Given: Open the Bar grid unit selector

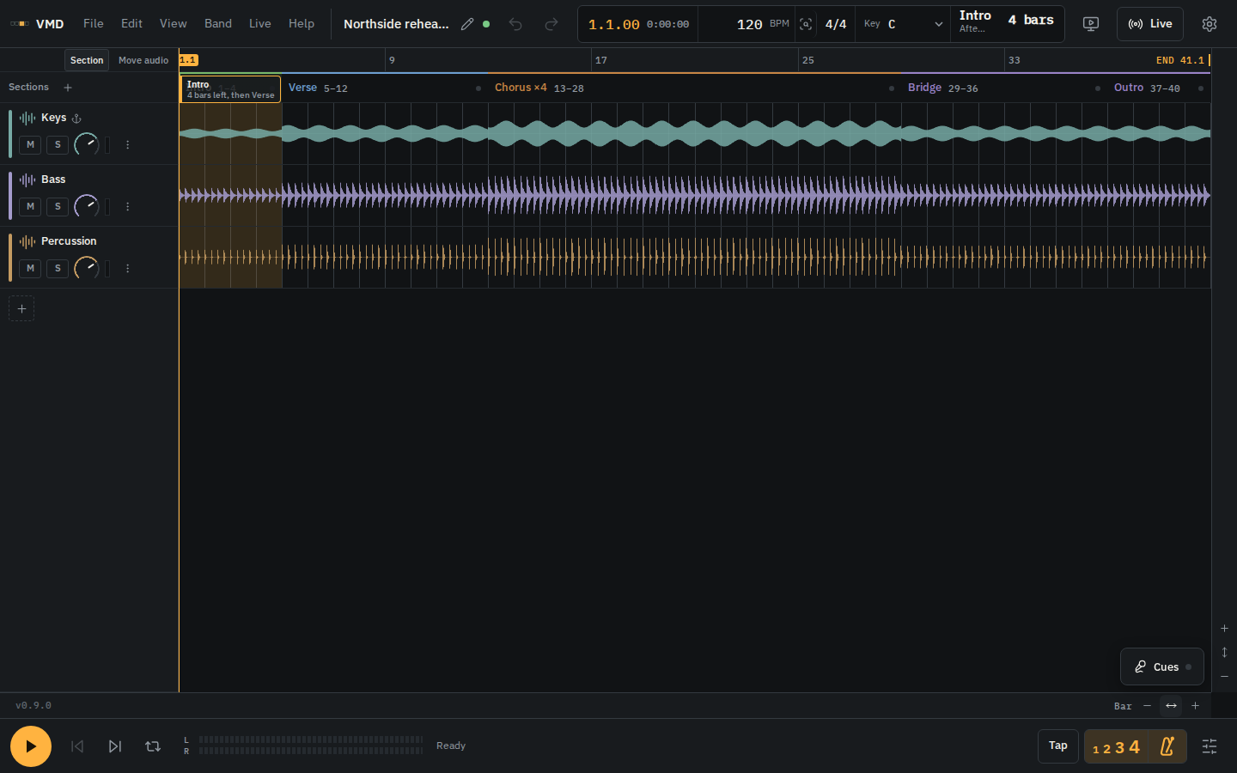Looking at the screenshot, I should click(1123, 706).
